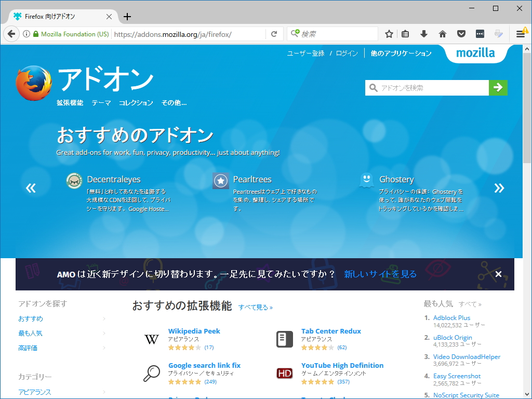Expand the アピアランス category chevron
The width and height of the screenshot is (532, 399).
click(x=103, y=392)
